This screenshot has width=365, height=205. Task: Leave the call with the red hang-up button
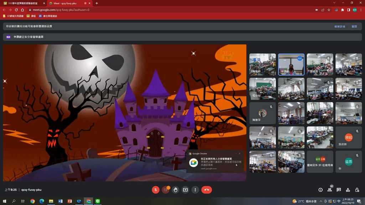pyautogui.click(x=206, y=190)
